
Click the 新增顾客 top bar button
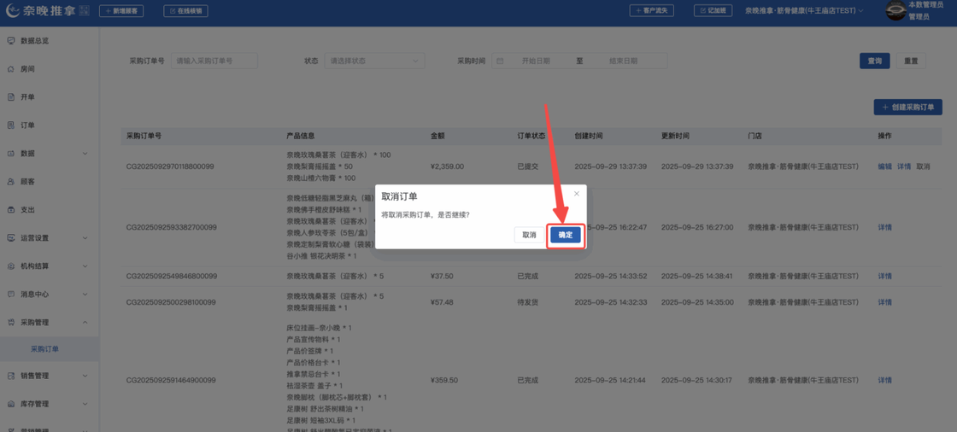[121, 11]
